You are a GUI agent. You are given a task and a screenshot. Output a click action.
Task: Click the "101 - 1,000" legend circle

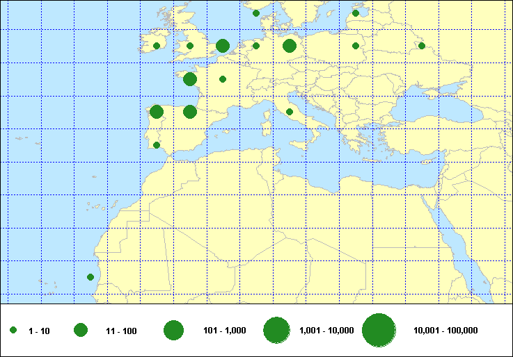pos(173,331)
